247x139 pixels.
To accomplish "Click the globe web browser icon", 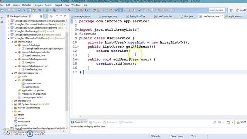I will [x=139, y=10].
